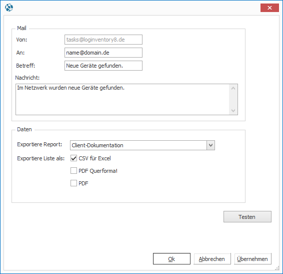
Task: Apply settings with Übernehmen button
Action: [252, 259]
